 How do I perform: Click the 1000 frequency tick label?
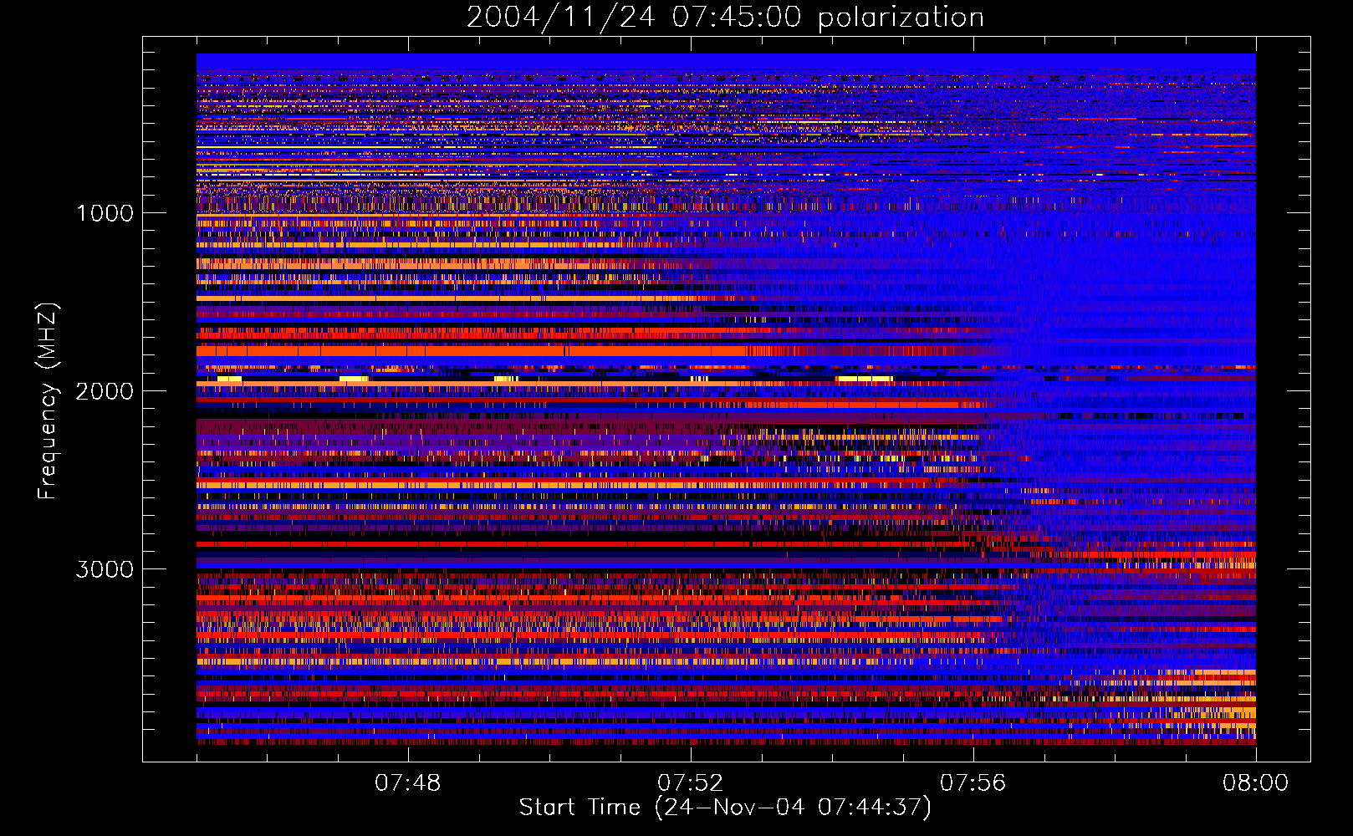(x=105, y=213)
